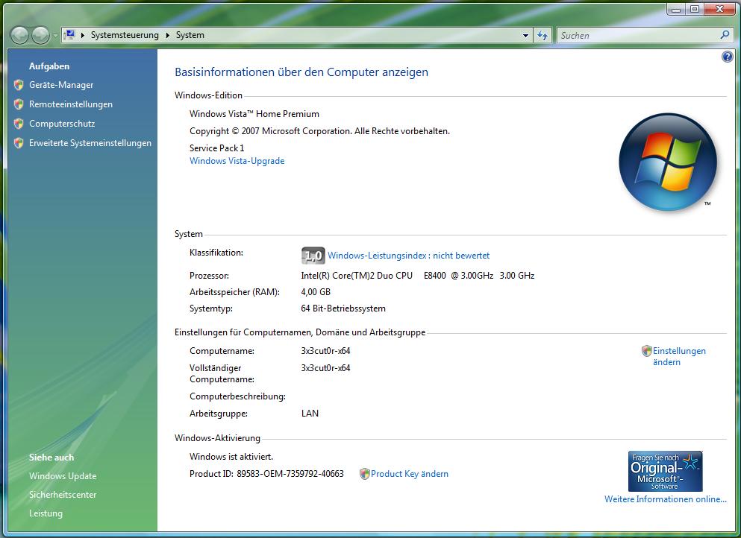Click the refresh button next to address bar
Screen dimensions: 741x538
(x=543, y=36)
